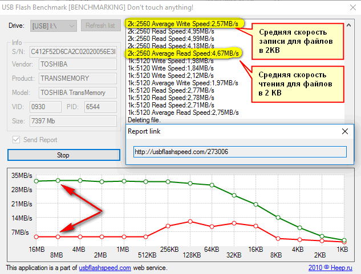Screen dimensions: 361x274
Task: Select log line 2k:2560 Average Write Speed:2,57MB/s
Action: 183,24
